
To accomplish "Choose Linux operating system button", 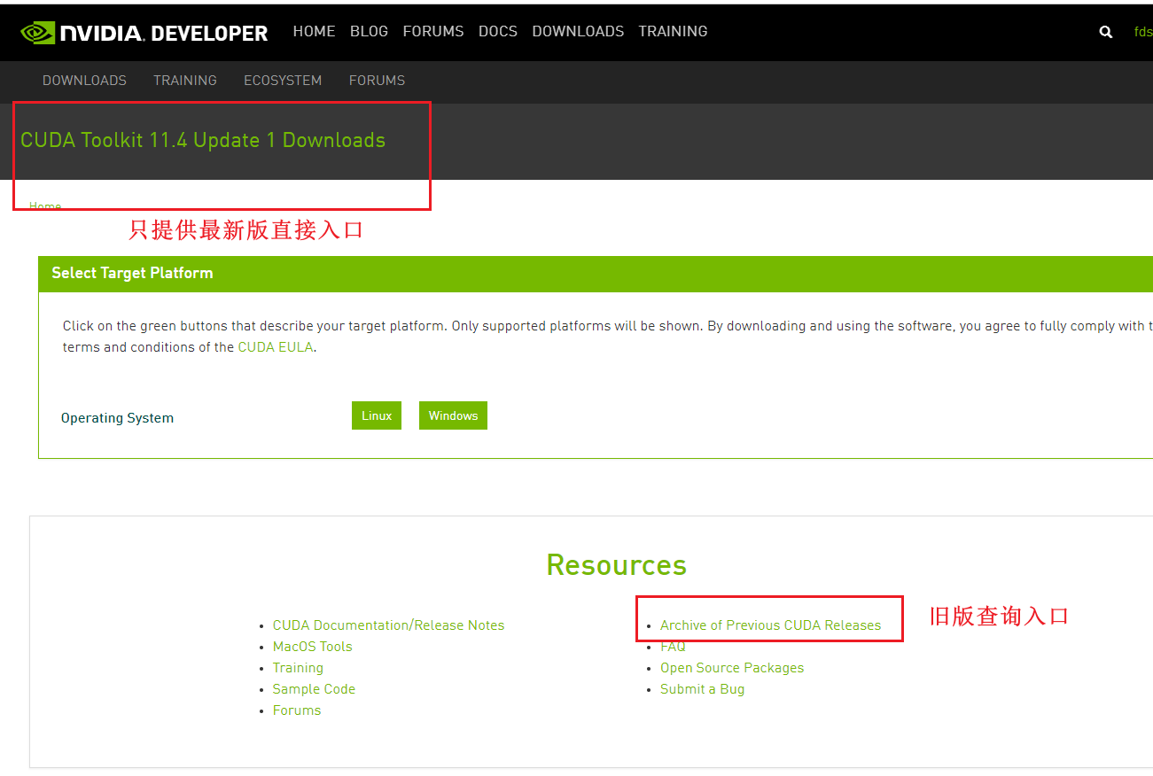I will 377,415.
